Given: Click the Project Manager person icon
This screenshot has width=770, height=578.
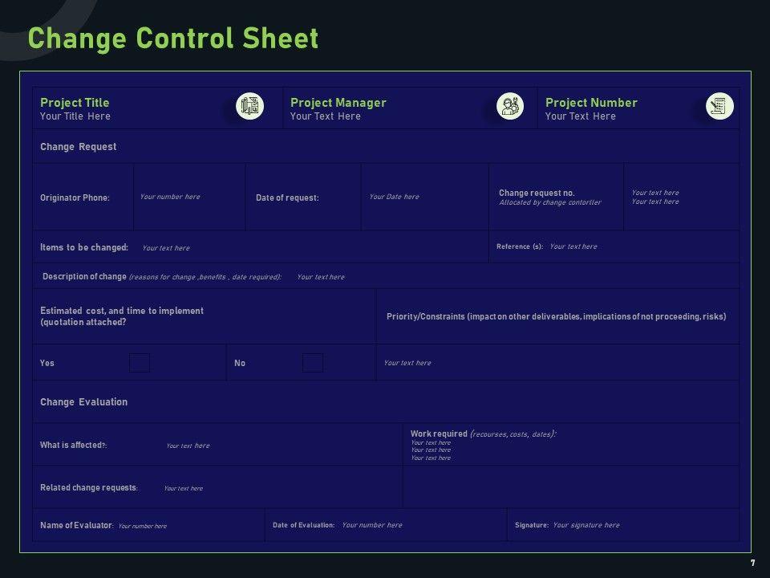Looking at the screenshot, I should click(x=509, y=106).
